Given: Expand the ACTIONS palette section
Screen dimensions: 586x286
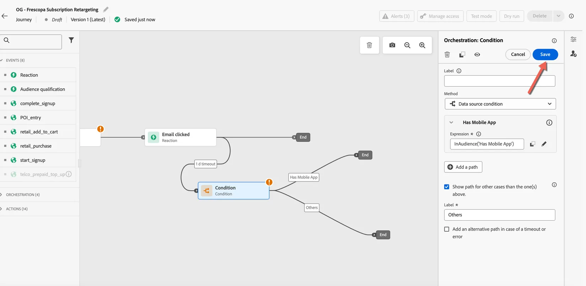Looking at the screenshot, I should [1, 209].
